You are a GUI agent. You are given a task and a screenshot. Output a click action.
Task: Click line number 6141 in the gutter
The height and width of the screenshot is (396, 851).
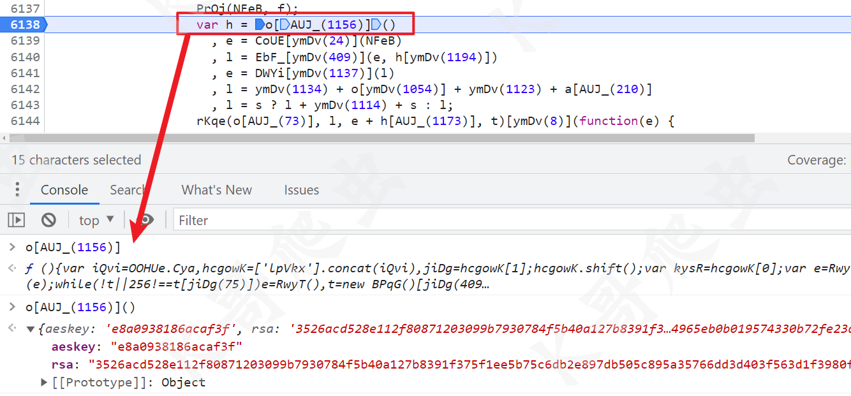point(25,73)
